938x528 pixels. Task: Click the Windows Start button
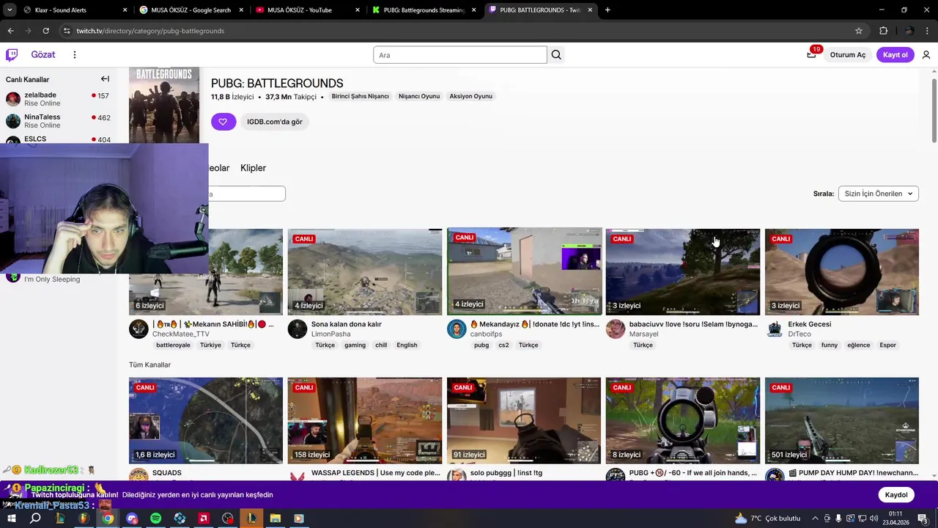pyautogui.click(x=12, y=518)
